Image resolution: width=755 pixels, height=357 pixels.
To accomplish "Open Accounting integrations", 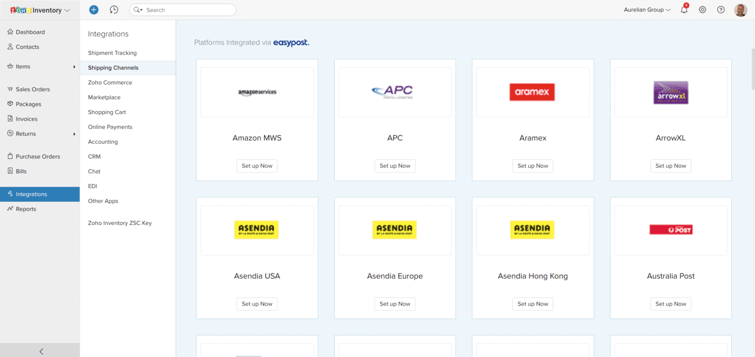I will 103,141.
